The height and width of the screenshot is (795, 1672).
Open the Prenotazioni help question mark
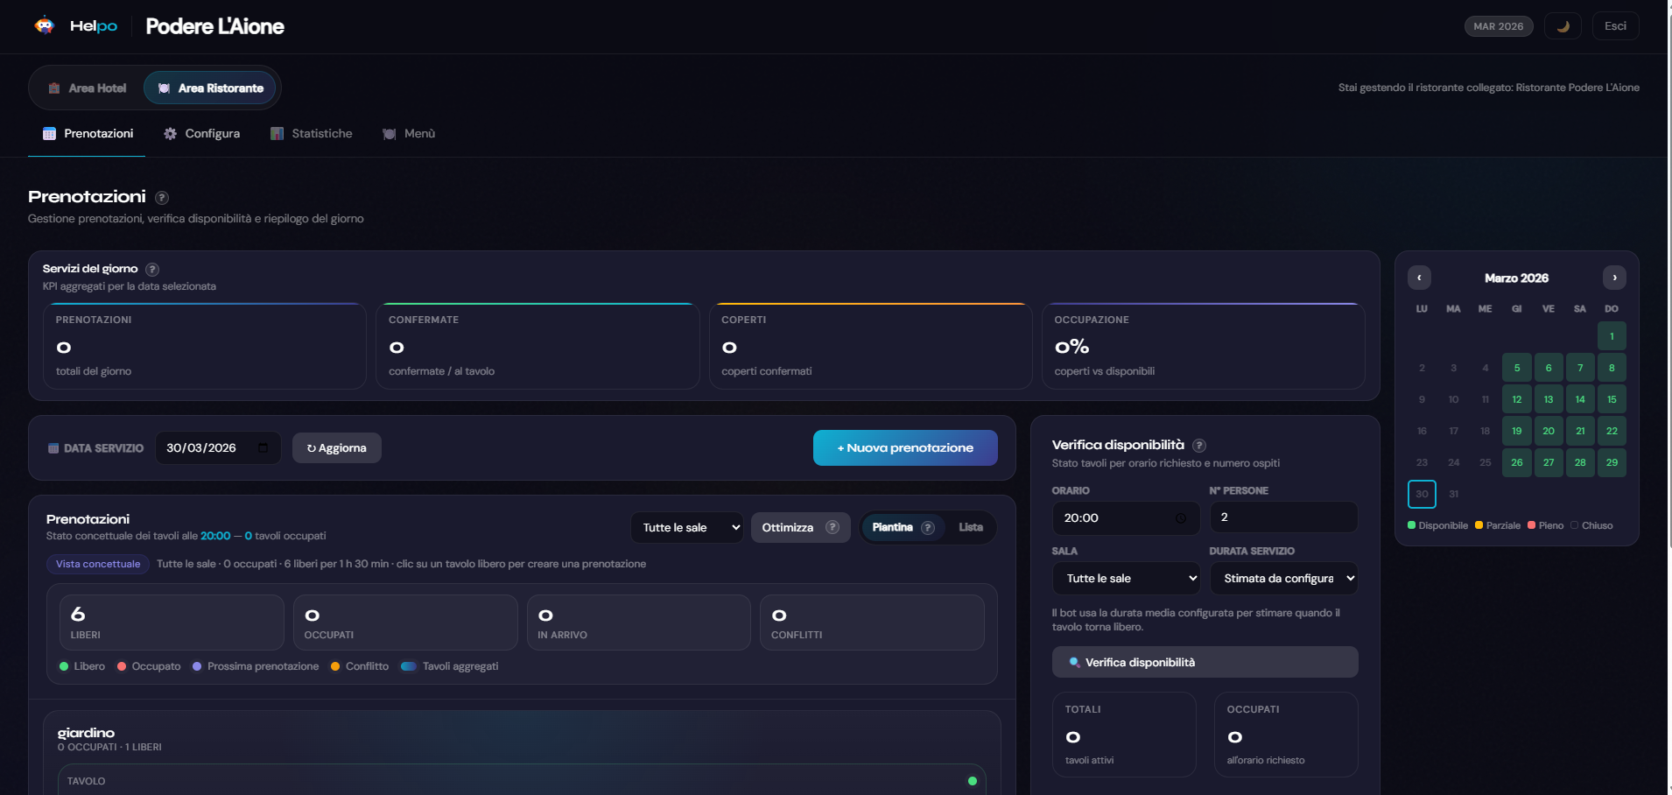162,198
